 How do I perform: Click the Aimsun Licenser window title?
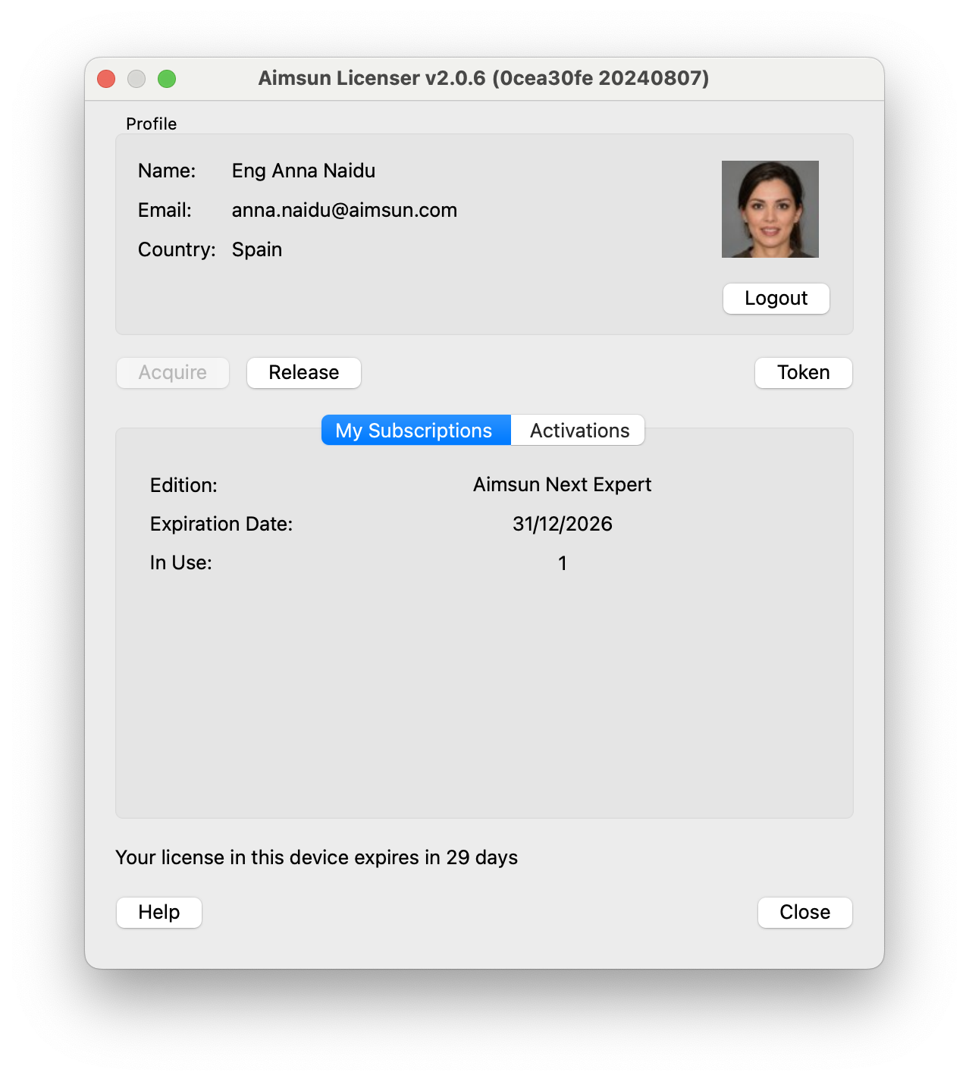coord(484,78)
